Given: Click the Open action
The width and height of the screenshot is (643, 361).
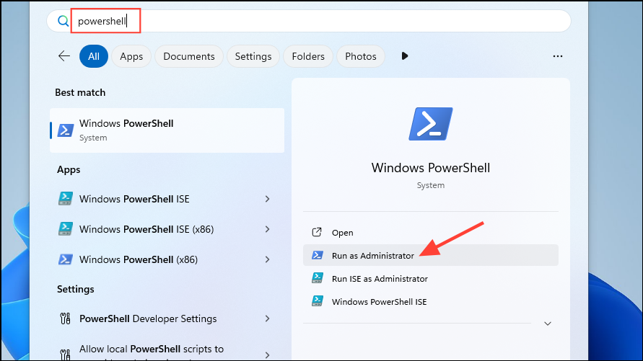Looking at the screenshot, I should (x=431, y=233).
